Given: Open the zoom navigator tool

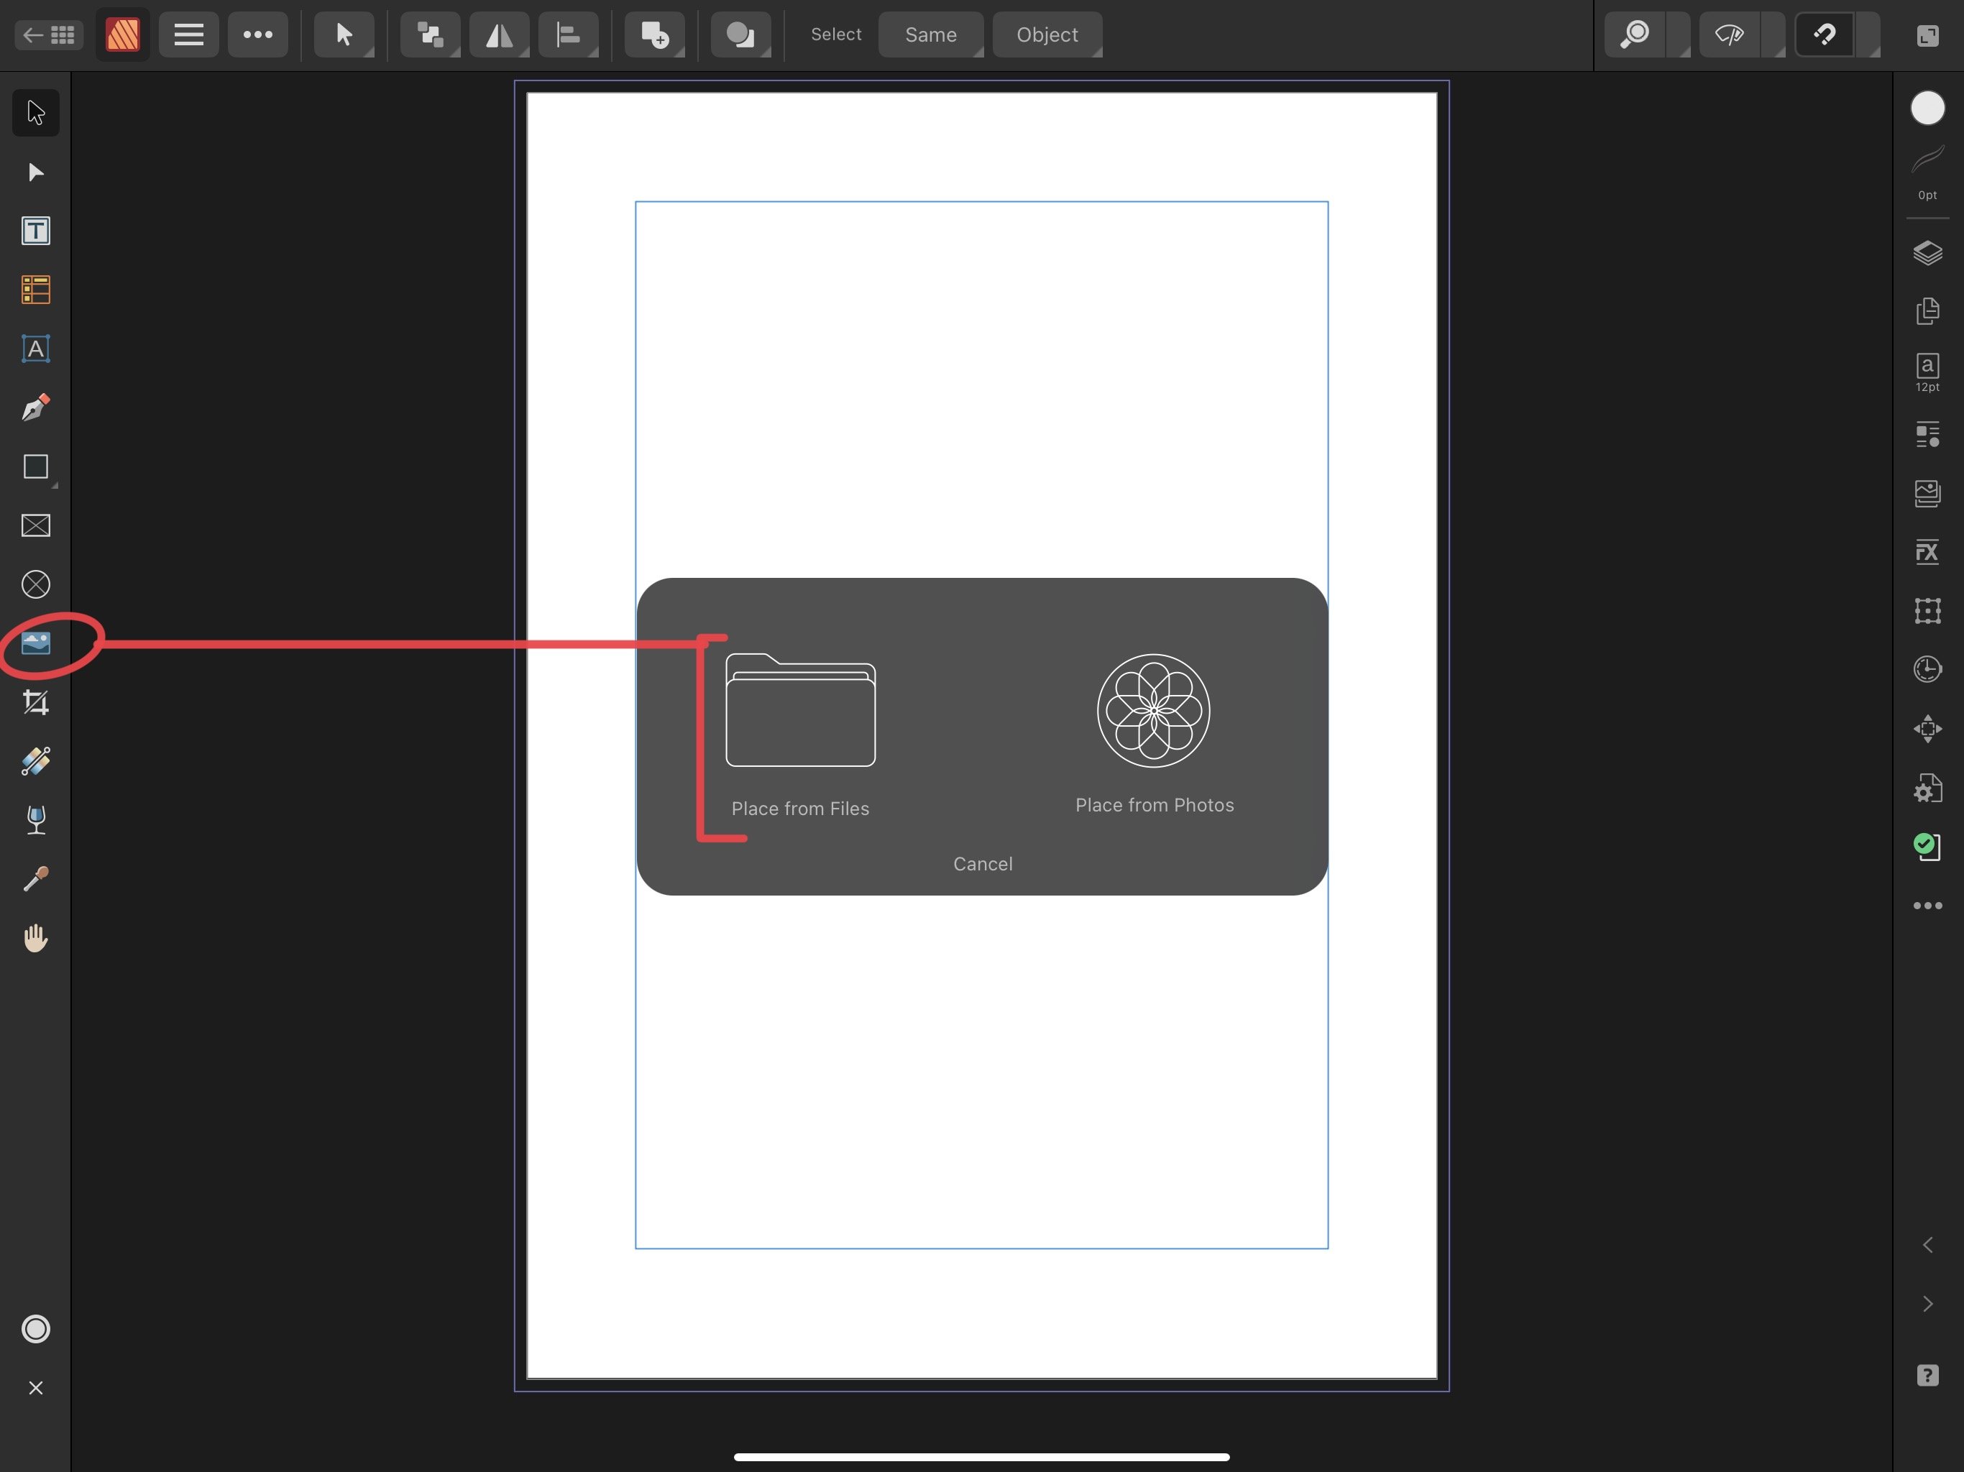Looking at the screenshot, I should pyautogui.click(x=1635, y=34).
